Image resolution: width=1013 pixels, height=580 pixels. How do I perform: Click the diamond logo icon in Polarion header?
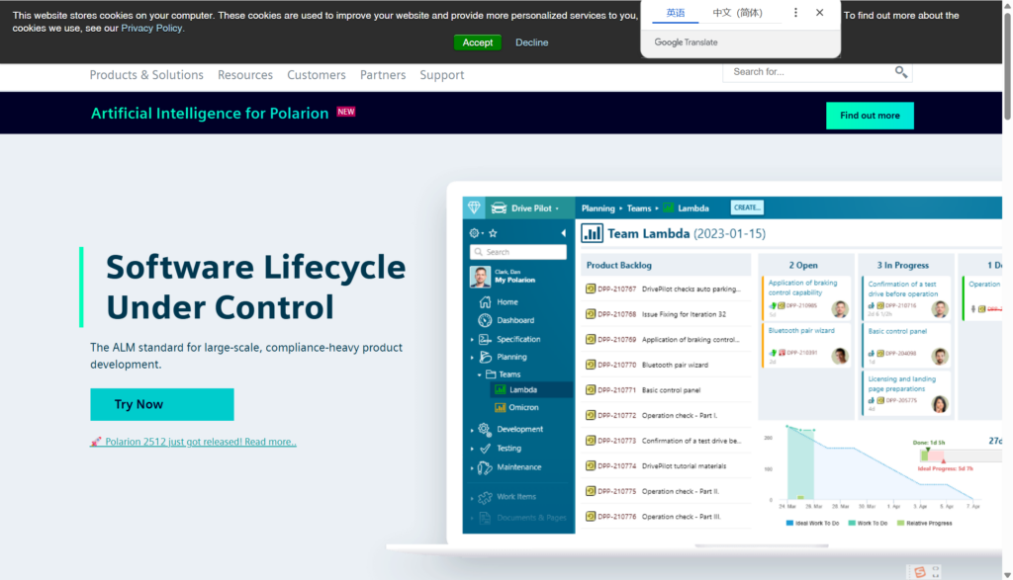[474, 208]
